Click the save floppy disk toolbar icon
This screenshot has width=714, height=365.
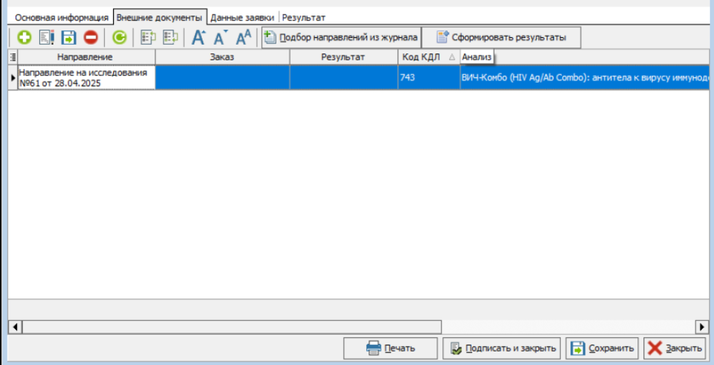point(68,38)
